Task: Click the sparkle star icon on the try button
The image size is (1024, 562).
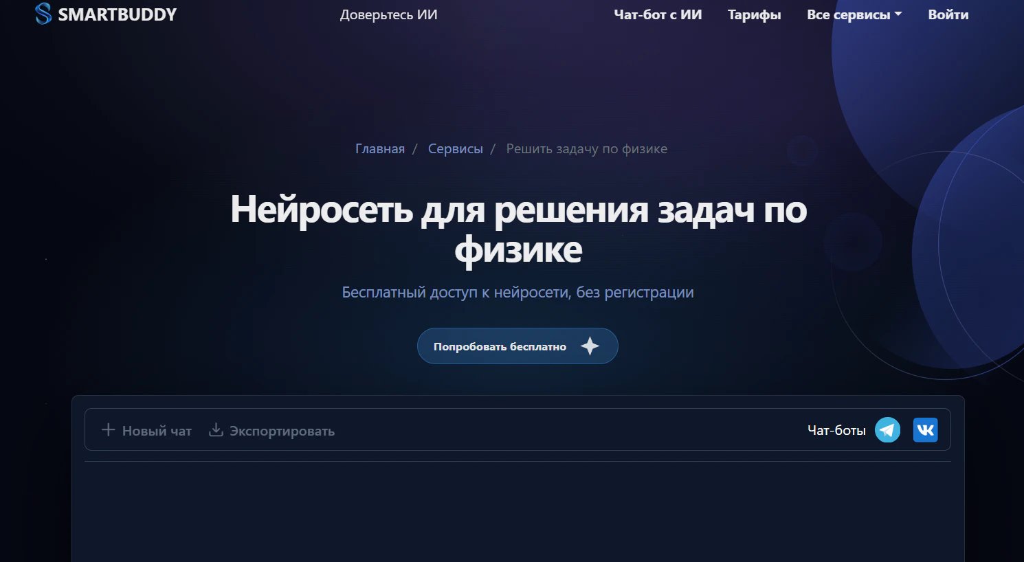Action: pos(590,346)
